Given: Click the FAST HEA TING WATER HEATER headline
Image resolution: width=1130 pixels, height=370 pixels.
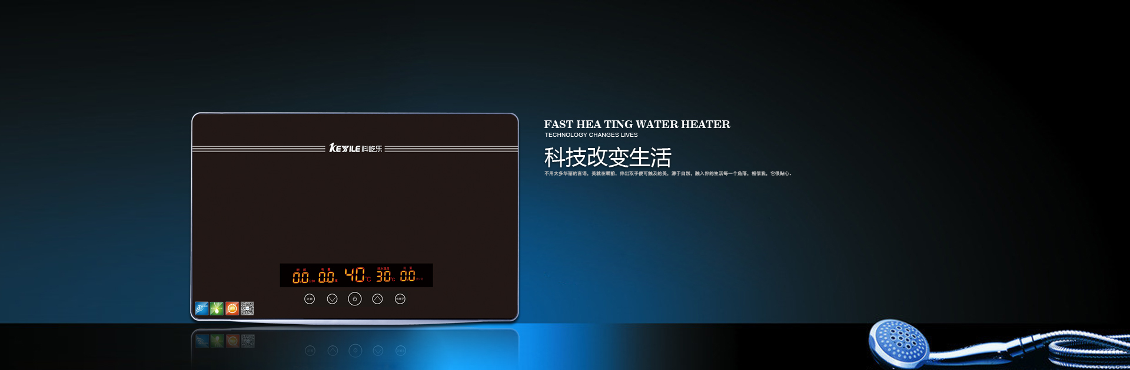Looking at the screenshot, I should click(x=637, y=125).
